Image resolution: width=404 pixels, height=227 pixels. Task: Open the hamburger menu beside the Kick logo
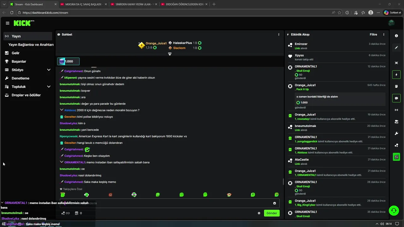point(8,23)
